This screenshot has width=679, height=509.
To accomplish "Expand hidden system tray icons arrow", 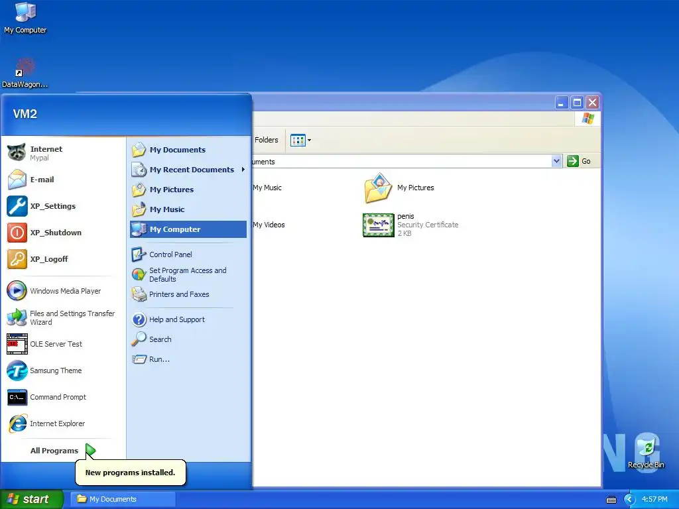I will pos(629,500).
